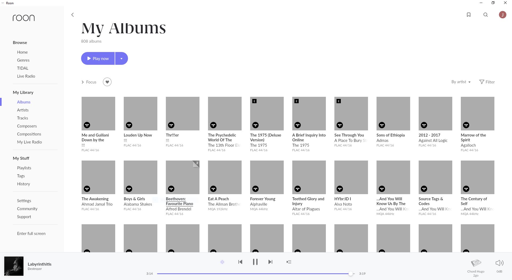Open History under My Stuff
The image size is (512, 280).
[x=23, y=184]
